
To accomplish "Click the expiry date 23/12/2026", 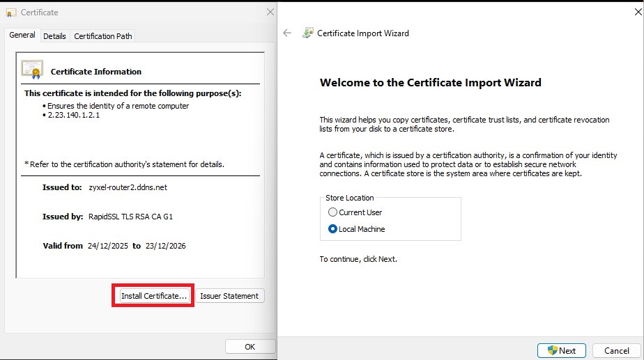I will pos(165,246).
